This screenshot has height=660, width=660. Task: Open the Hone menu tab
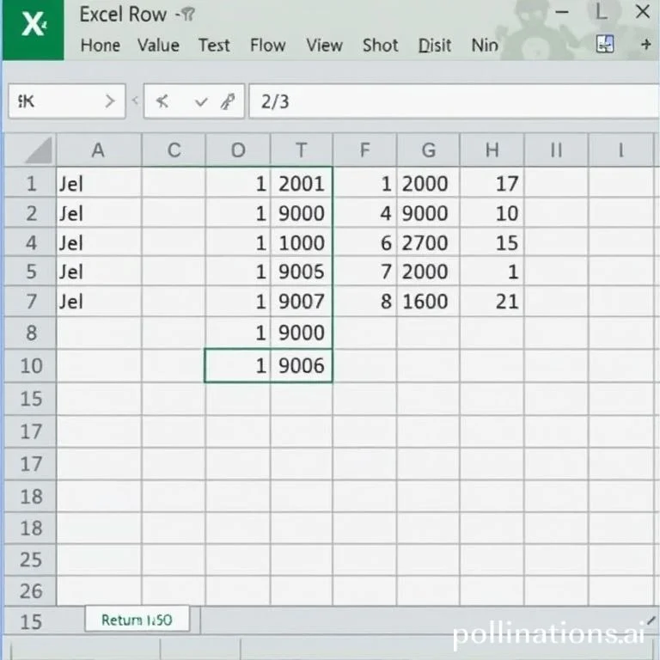tap(100, 46)
